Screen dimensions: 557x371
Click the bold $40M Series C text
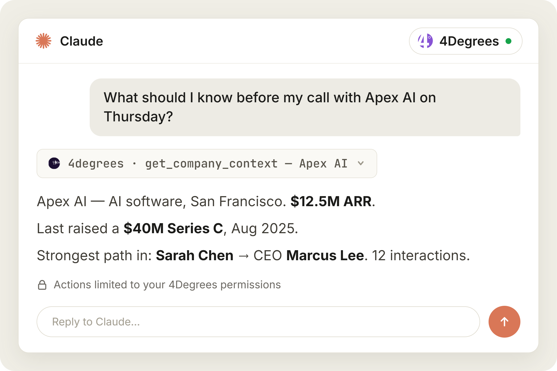173,228
